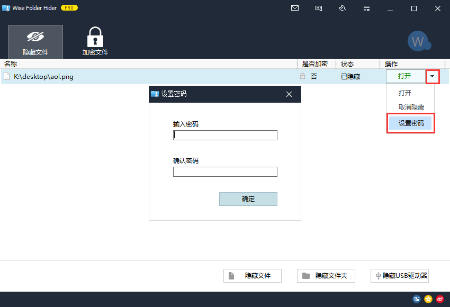
Task: Click the user avatar W icon
Action: tap(418, 41)
